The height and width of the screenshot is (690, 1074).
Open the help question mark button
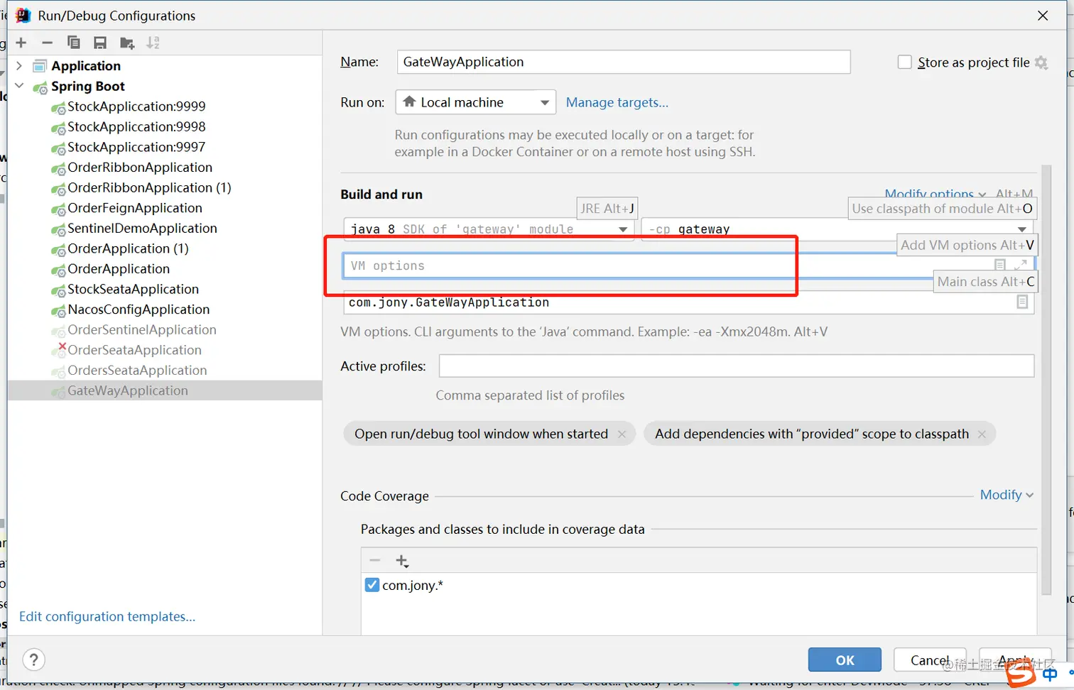[x=34, y=659]
